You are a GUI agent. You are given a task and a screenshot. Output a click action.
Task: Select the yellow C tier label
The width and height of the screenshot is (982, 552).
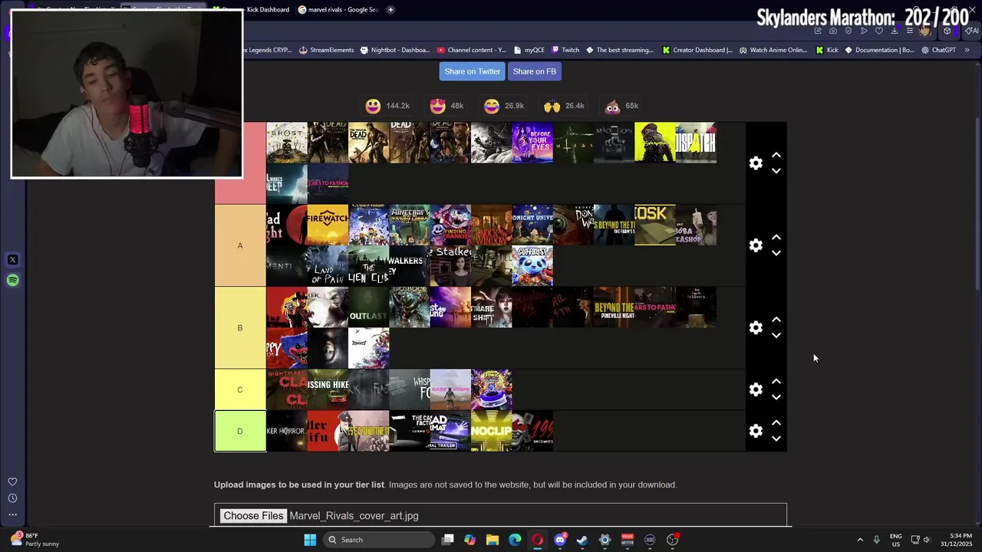pyautogui.click(x=240, y=389)
